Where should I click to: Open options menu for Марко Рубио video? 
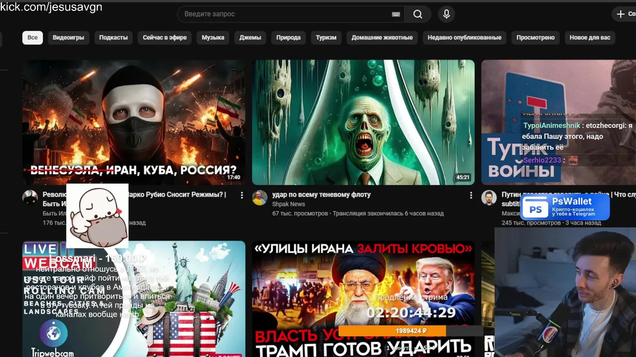point(242,195)
